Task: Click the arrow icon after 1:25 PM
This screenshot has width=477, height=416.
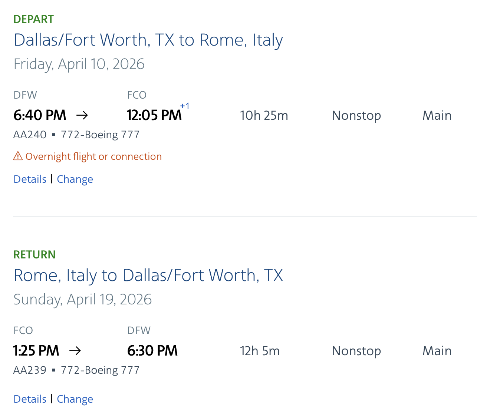Action: coord(75,351)
